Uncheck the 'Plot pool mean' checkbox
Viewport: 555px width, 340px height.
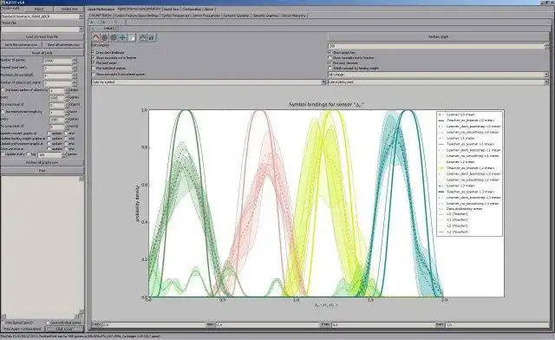(94, 62)
